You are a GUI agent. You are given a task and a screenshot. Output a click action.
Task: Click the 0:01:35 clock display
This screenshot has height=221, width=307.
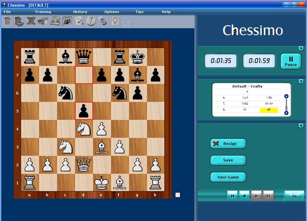[x=221, y=61]
